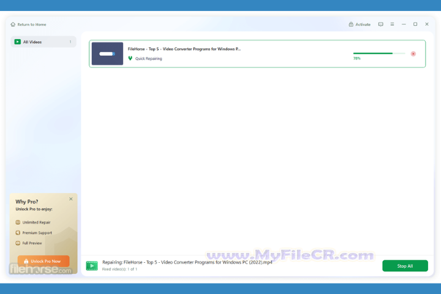Open the Activate license button
Image resolution: width=441 pixels, height=294 pixels.
(x=360, y=24)
